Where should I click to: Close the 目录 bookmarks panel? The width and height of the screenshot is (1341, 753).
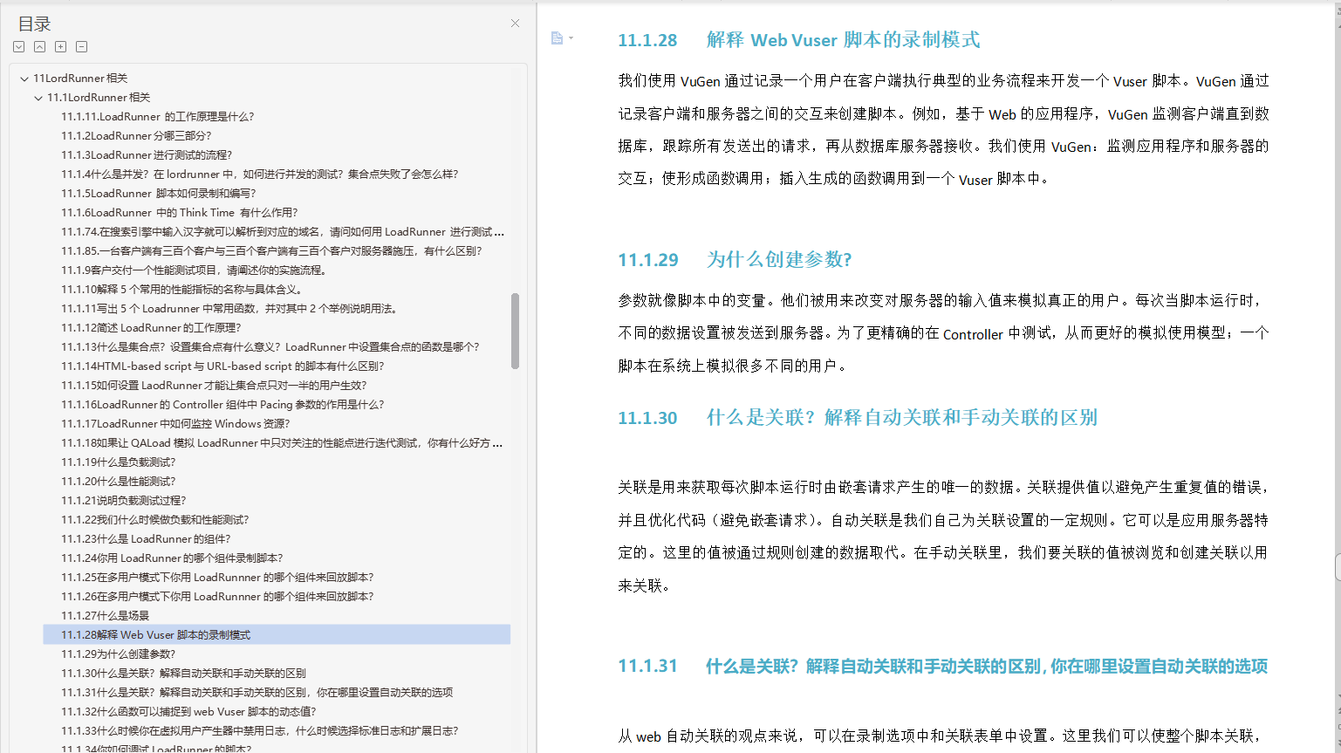tap(514, 23)
